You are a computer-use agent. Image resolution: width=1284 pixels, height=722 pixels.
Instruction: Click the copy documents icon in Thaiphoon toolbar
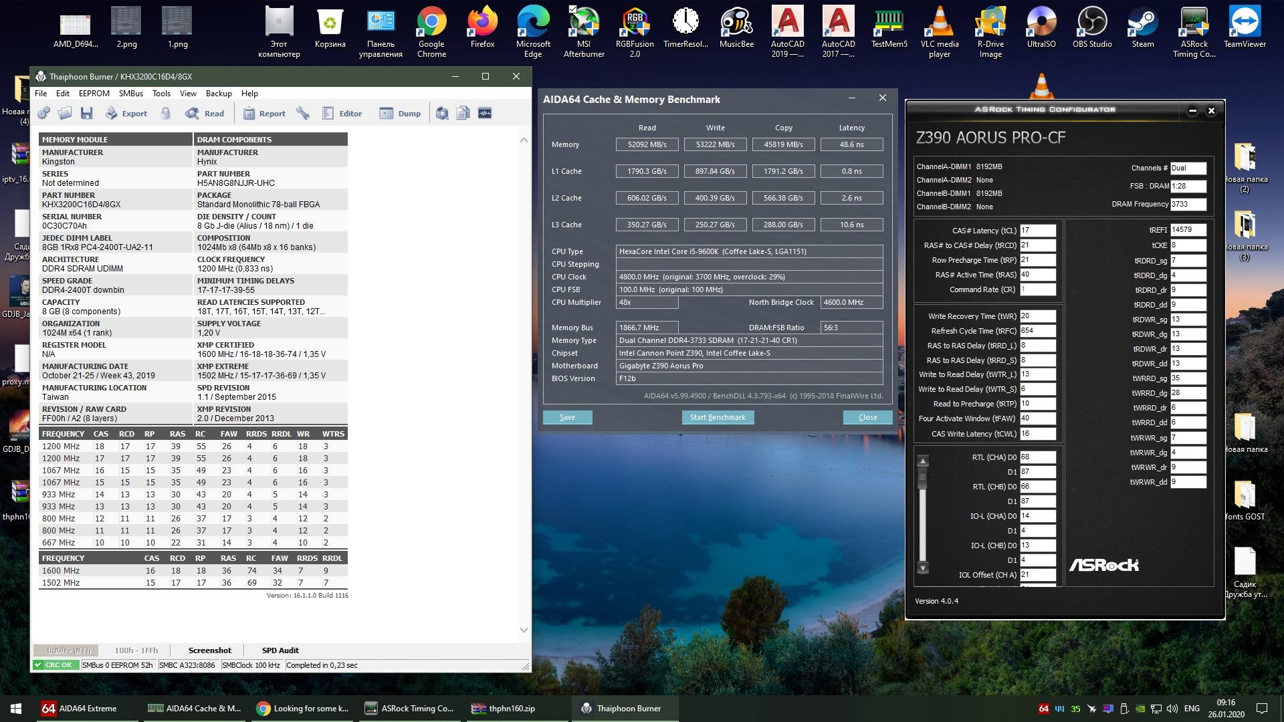463,114
